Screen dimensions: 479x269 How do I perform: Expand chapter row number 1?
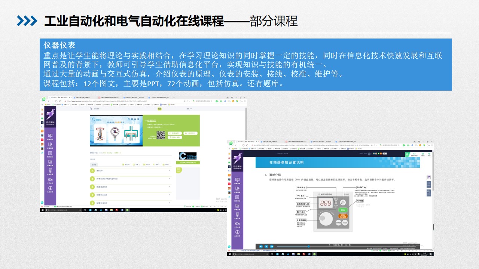131,171
